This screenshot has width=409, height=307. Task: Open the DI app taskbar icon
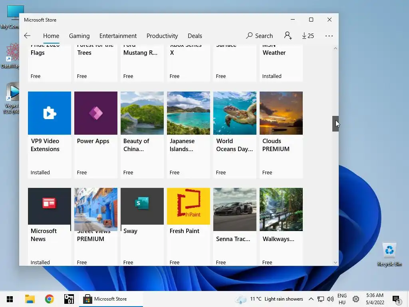[69, 299]
